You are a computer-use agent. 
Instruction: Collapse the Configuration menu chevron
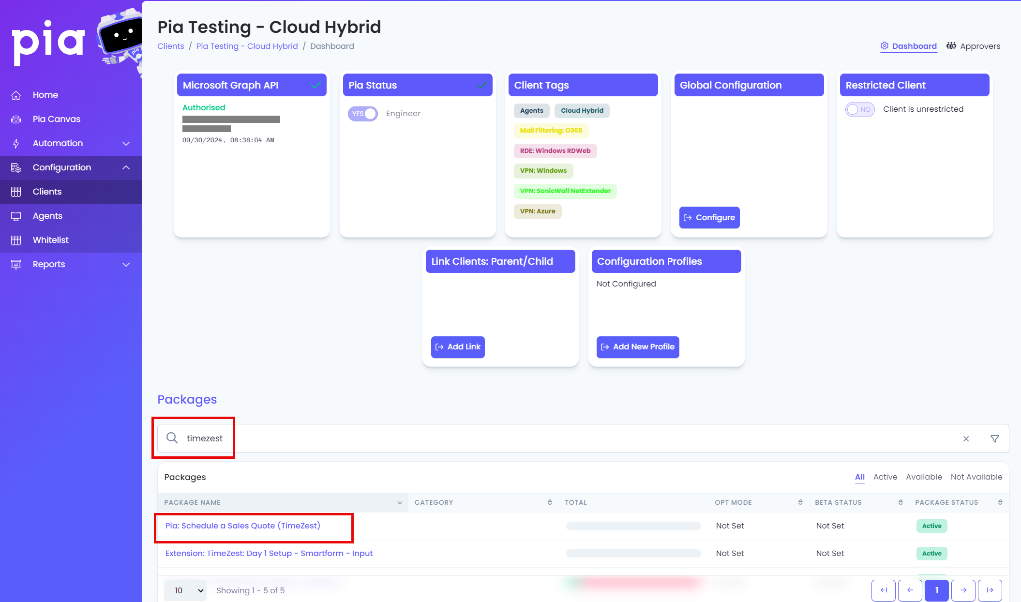[126, 167]
